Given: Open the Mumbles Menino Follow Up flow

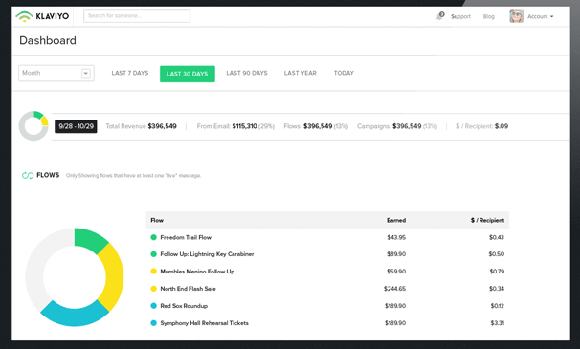Looking at the screenshot, I should tap(197, 272).
